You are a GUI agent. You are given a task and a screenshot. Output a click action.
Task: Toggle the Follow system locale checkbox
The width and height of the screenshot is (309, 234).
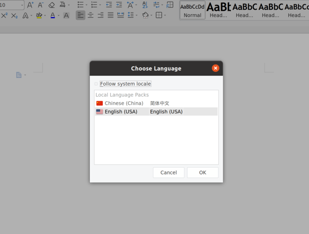coord(96,84)
